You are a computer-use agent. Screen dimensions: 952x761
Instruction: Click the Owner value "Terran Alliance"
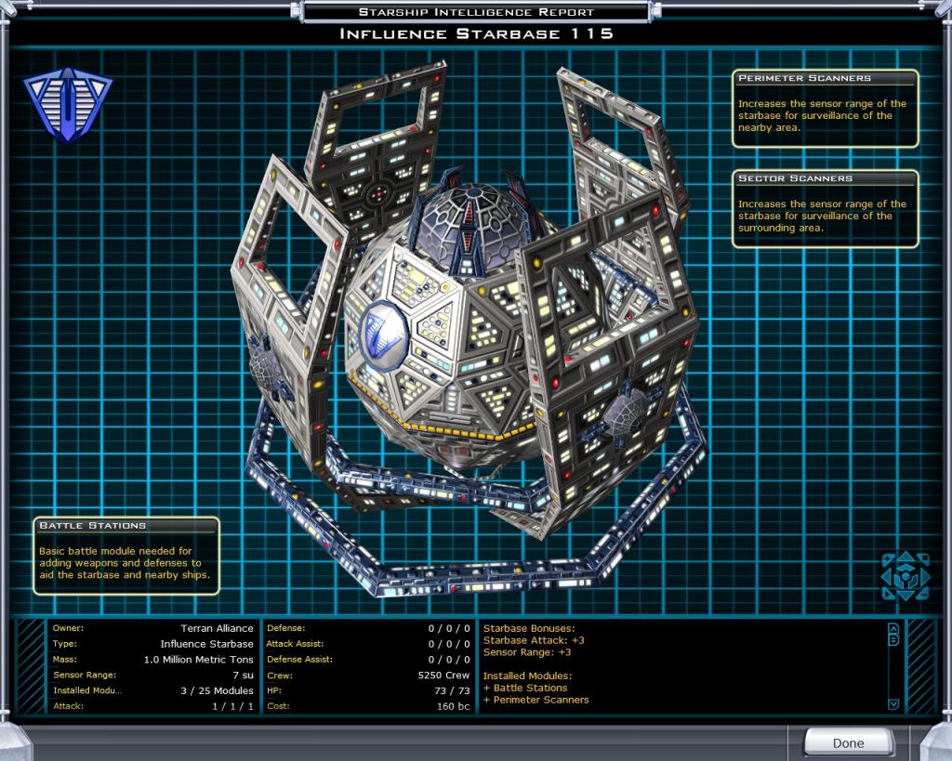217,628
